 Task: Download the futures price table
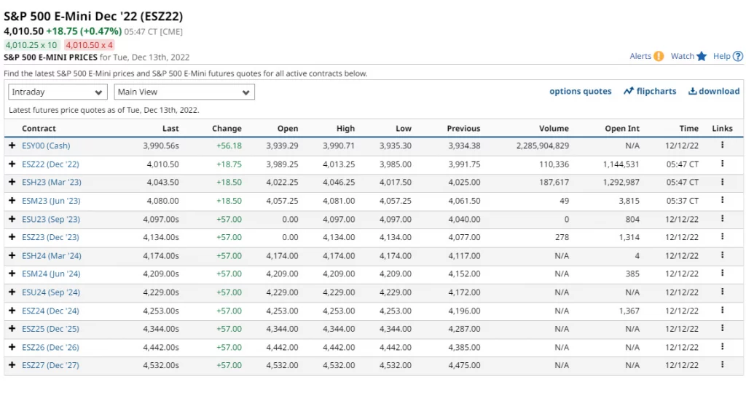(714, 91)
